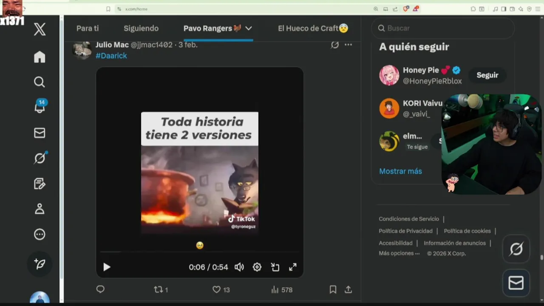Open the three-dot menu on Julio Mac's post
Image resolution: width=544 pixels, height=306 pixels.
pos(348,45)
